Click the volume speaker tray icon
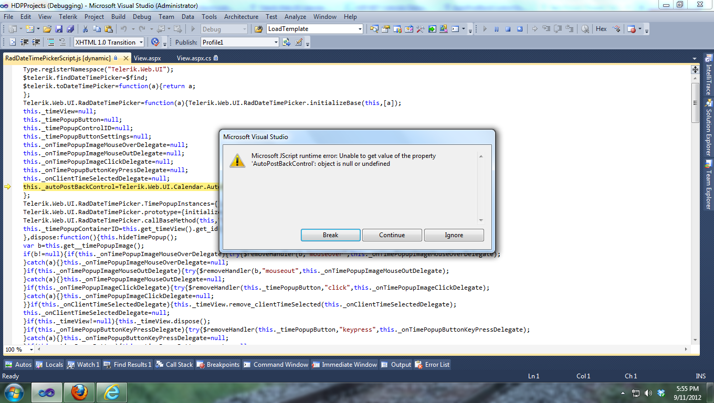 click(x=648, y=393)
